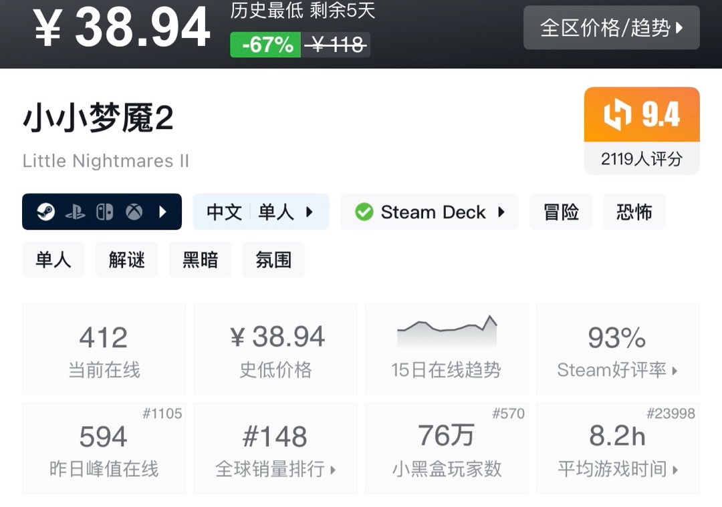Click the green Steam Deck verified checkmark
The image size is (722, 507).
364,212
